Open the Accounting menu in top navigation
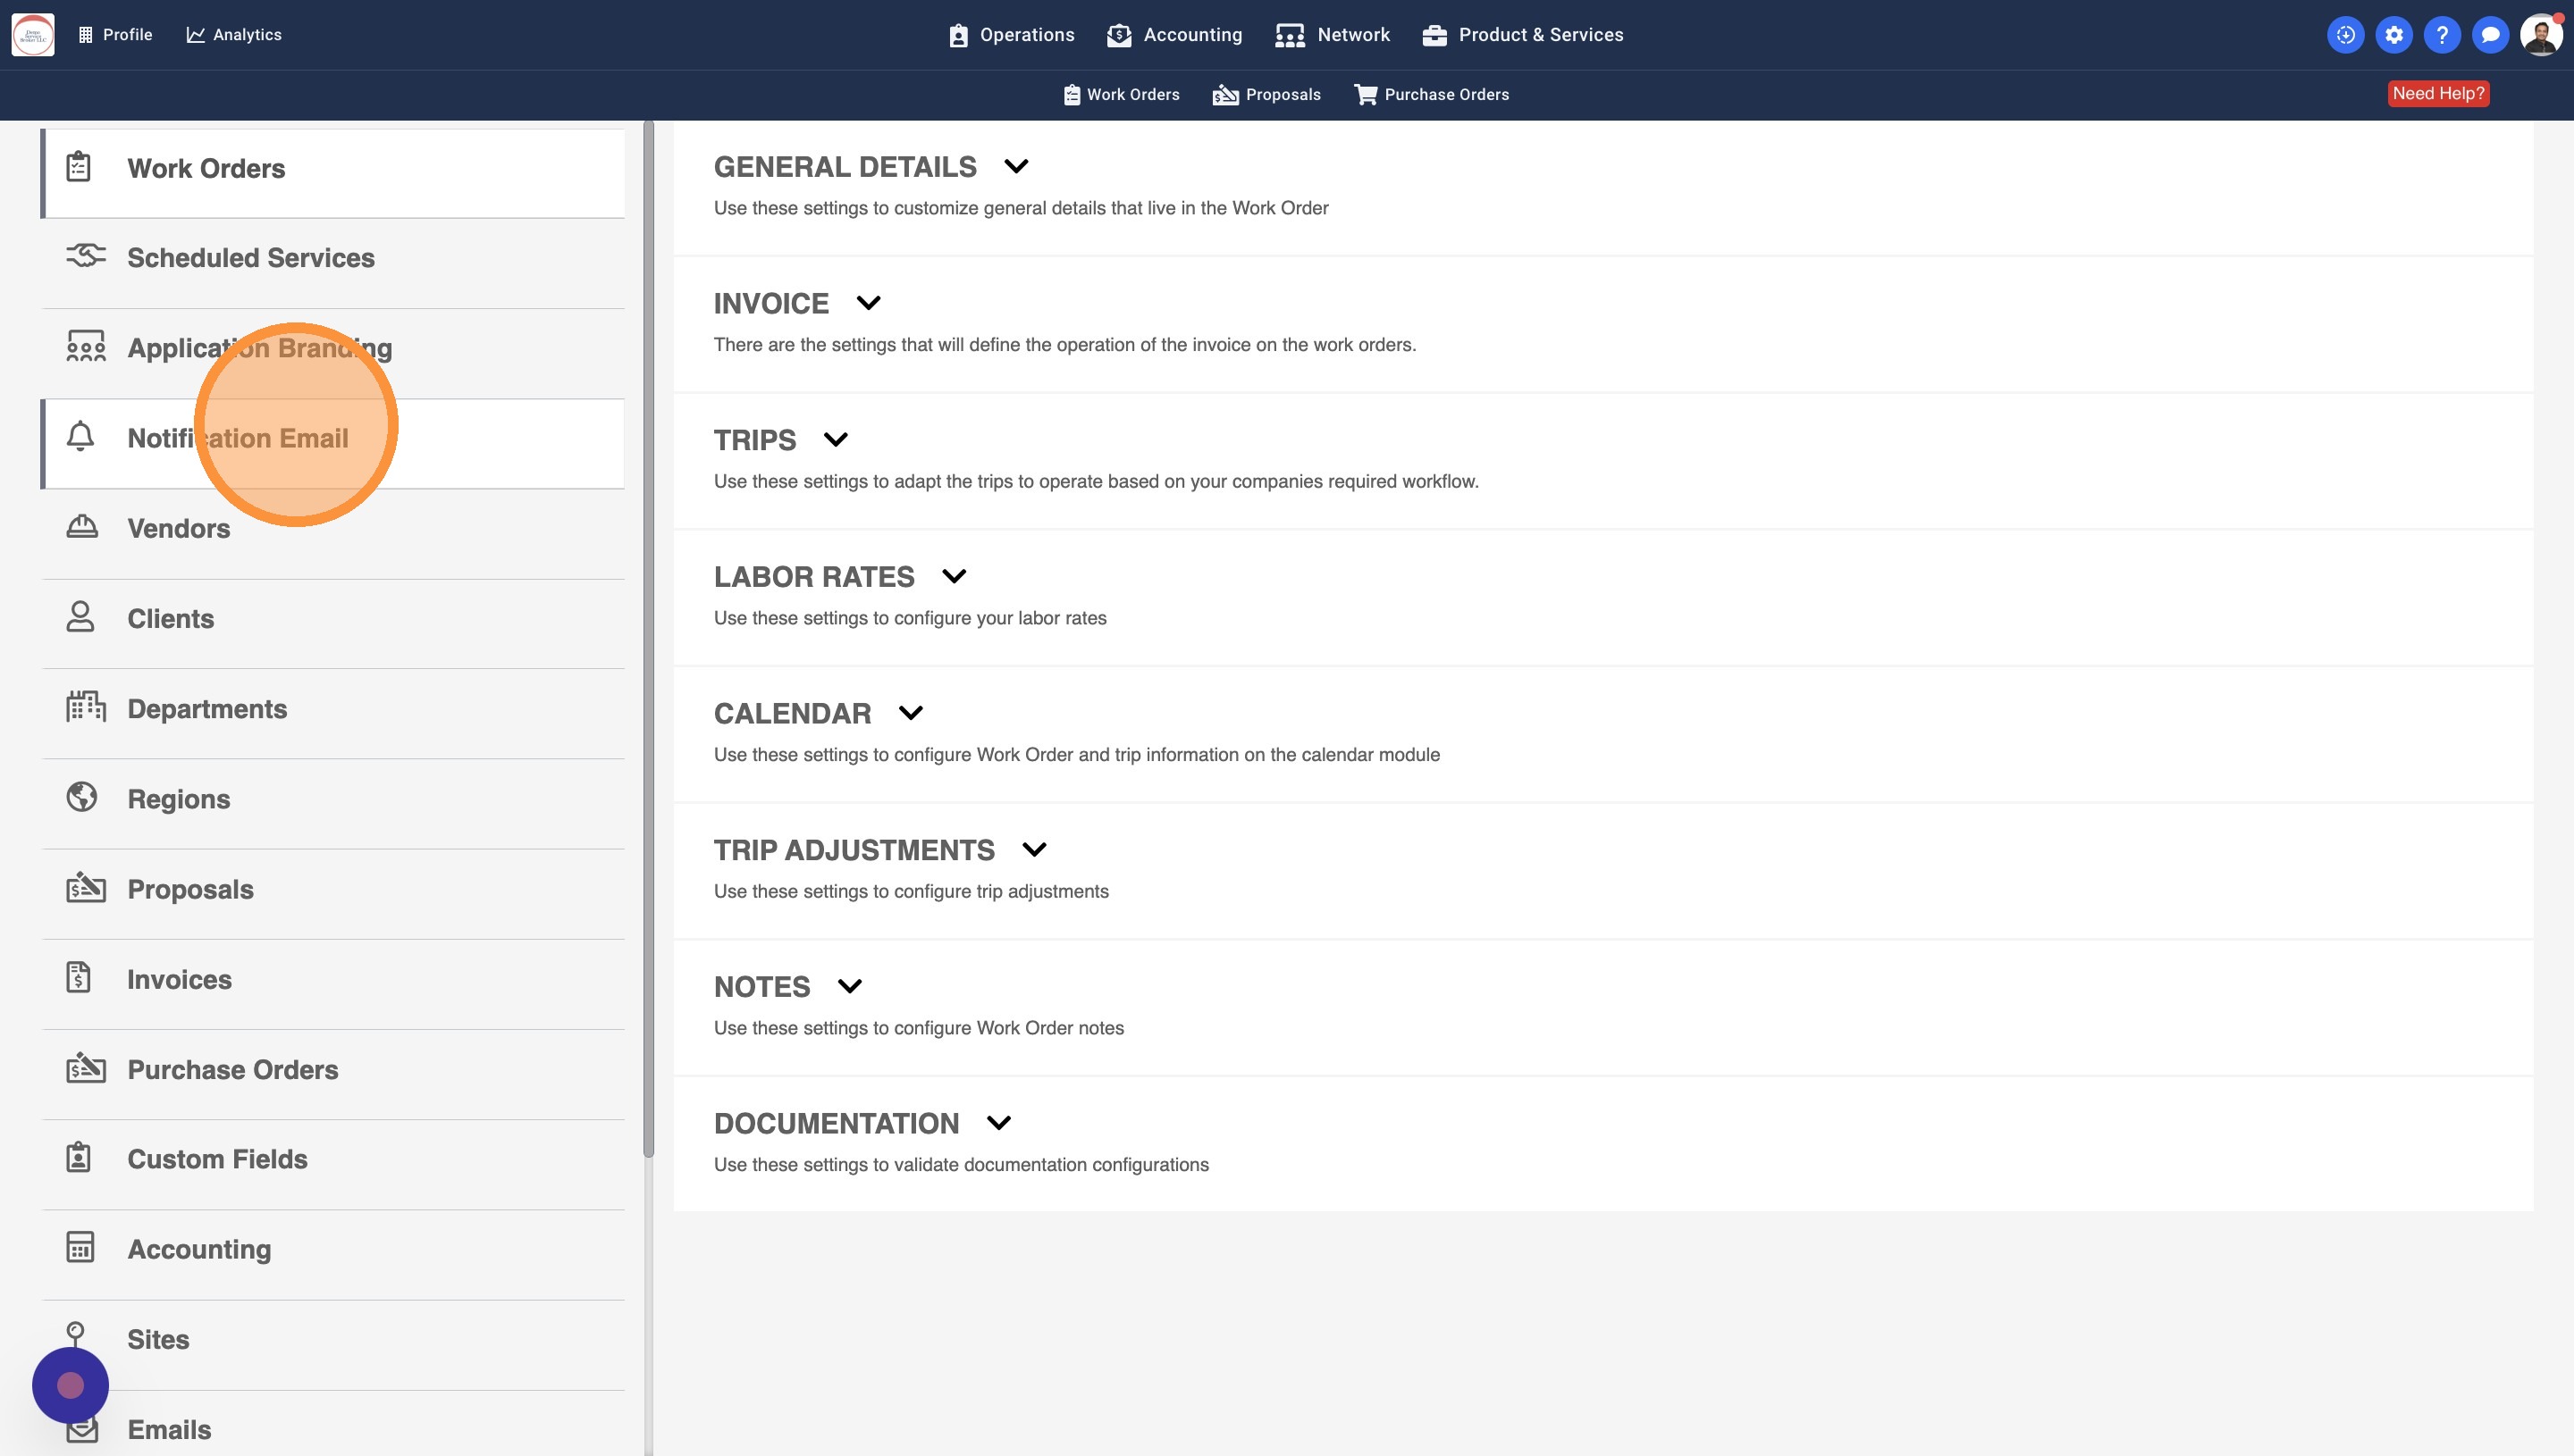Screen dimensions: 2574x1456 click(1174, 35)
